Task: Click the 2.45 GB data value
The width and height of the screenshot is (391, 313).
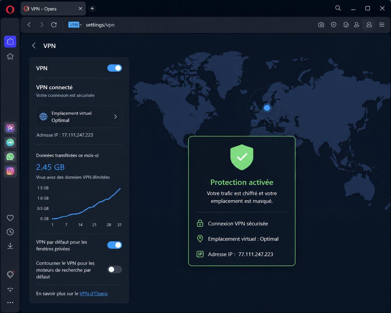Action: [50, 167]
